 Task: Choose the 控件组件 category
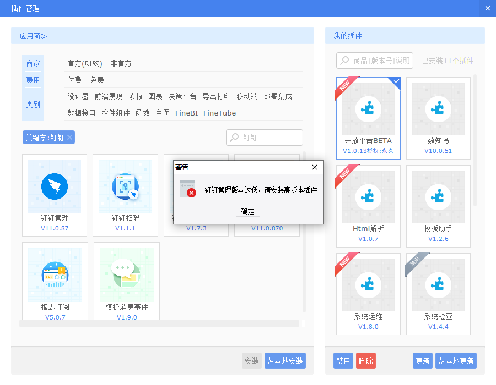(x=116, y=113)
